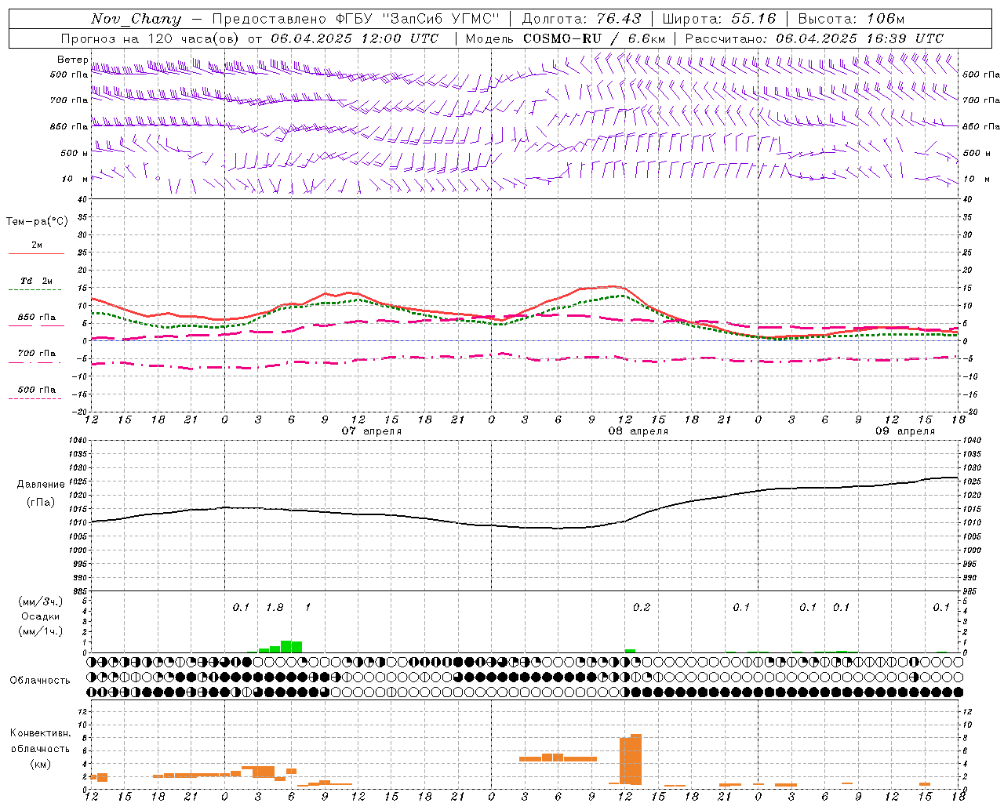This screenshot has height=803, width=1004.
Task: Click the 500 гПа dashed temperature legend entry
Action: tap(36, 393)
